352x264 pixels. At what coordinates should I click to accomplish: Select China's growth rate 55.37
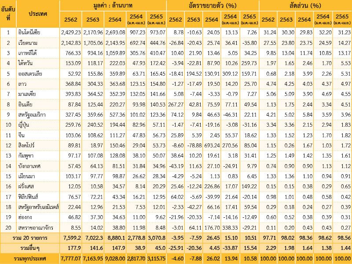231,136
